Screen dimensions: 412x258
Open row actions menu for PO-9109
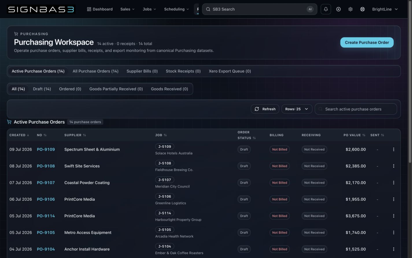point(393,149)
